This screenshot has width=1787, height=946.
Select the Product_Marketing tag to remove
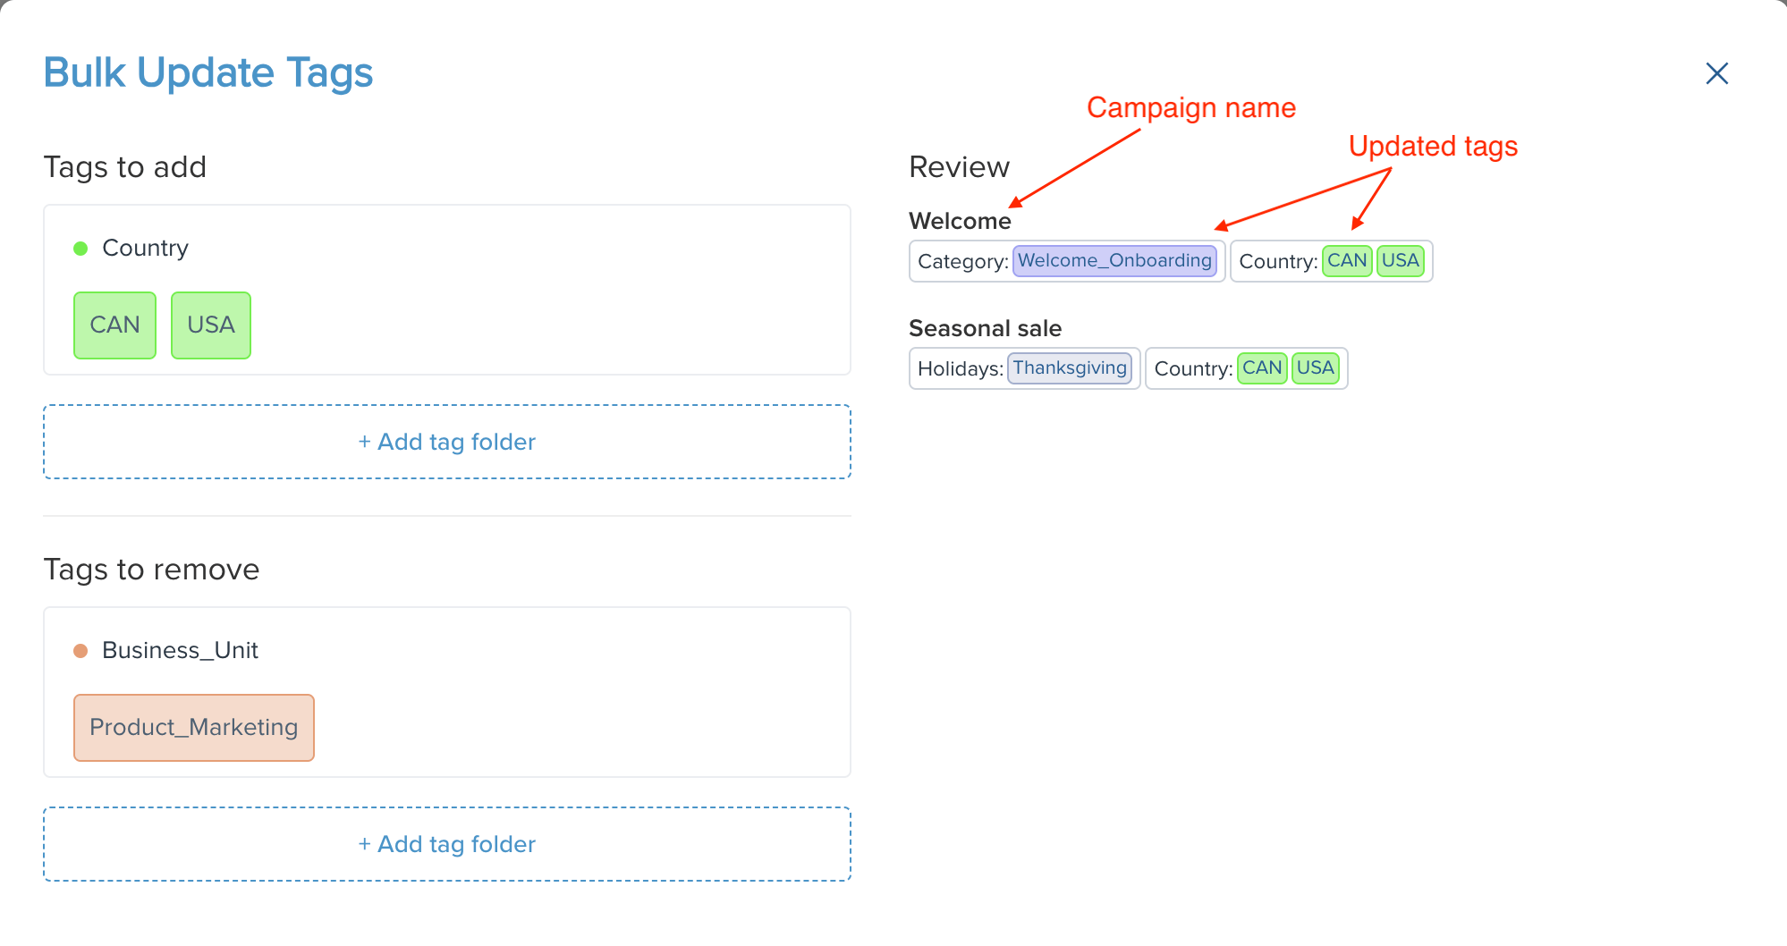pos(193,728)
